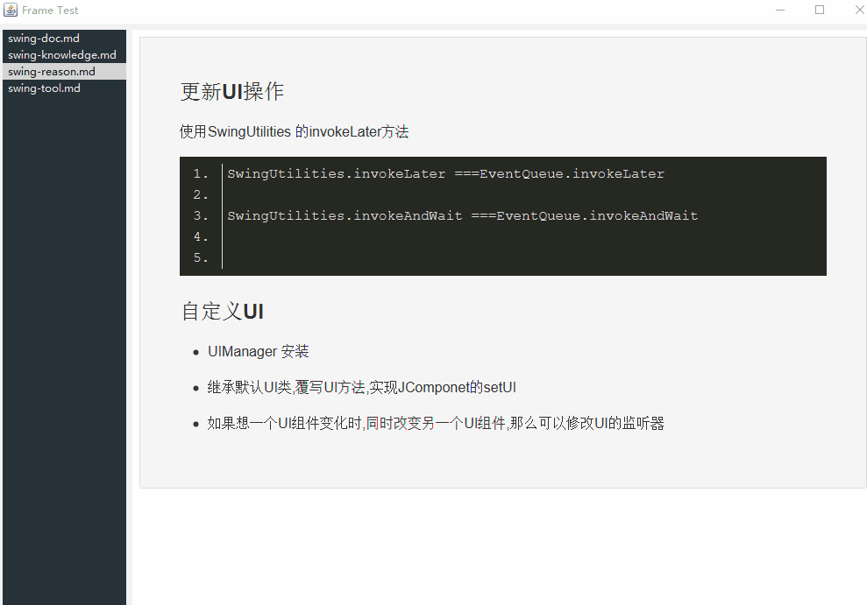Image resolution: width=867 pixels, height=605 pixels.
Task: Select the bullet item "UIManager 安装"
Action: pos(259,351)
